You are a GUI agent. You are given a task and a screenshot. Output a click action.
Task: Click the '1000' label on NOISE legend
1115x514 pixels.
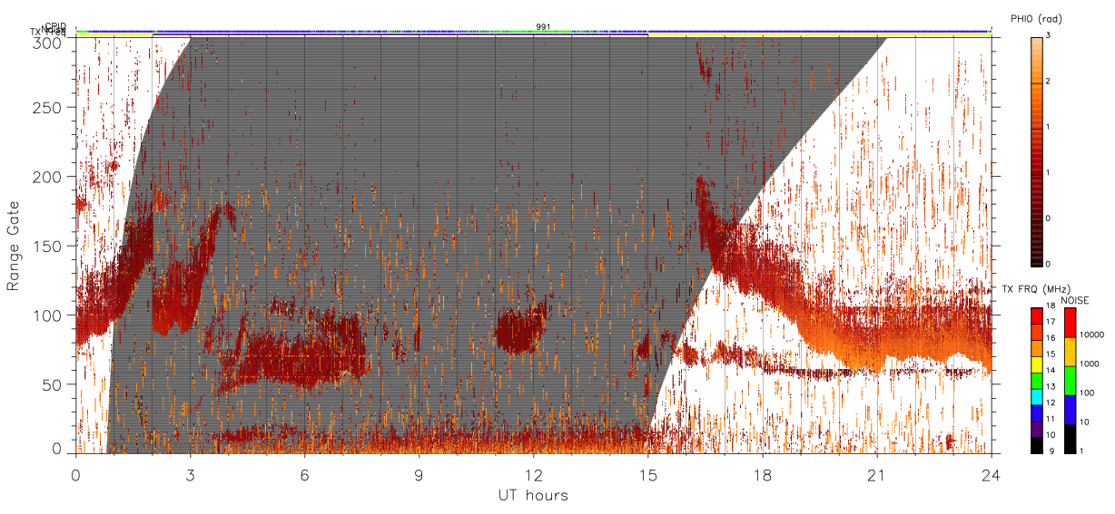pyautogui.click(x=1090, y=364)
